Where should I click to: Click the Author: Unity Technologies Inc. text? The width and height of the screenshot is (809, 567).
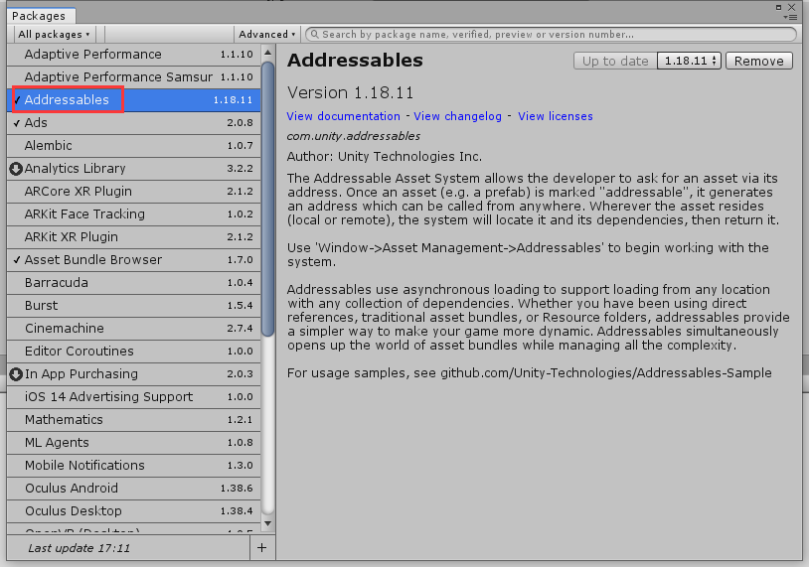click(x=385, y=157)
